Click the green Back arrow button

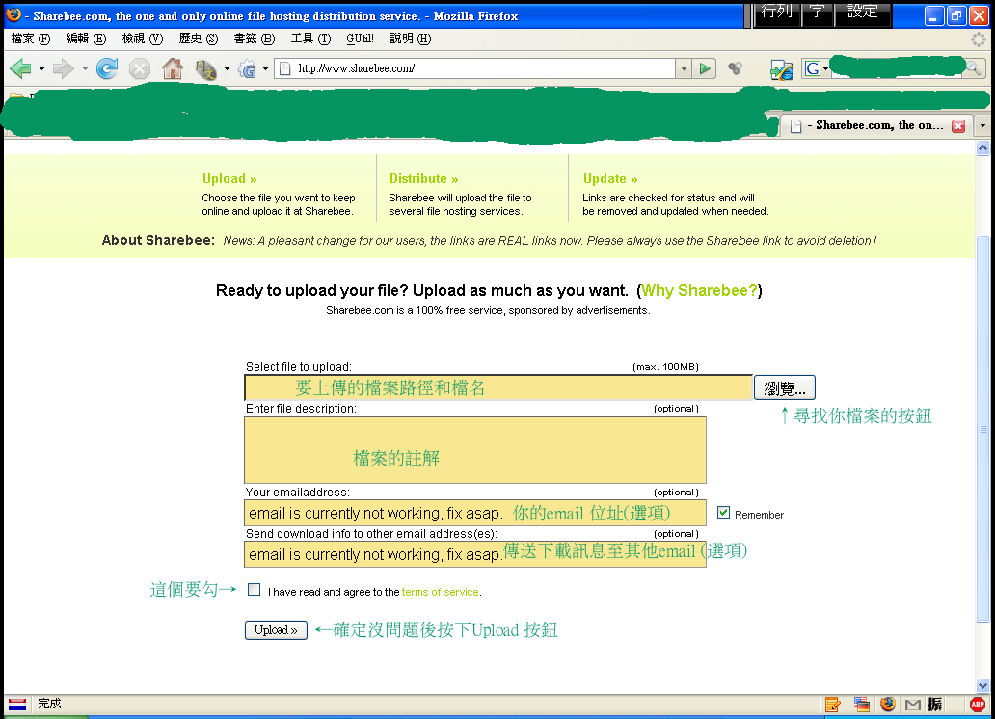(x=20, y=68)
